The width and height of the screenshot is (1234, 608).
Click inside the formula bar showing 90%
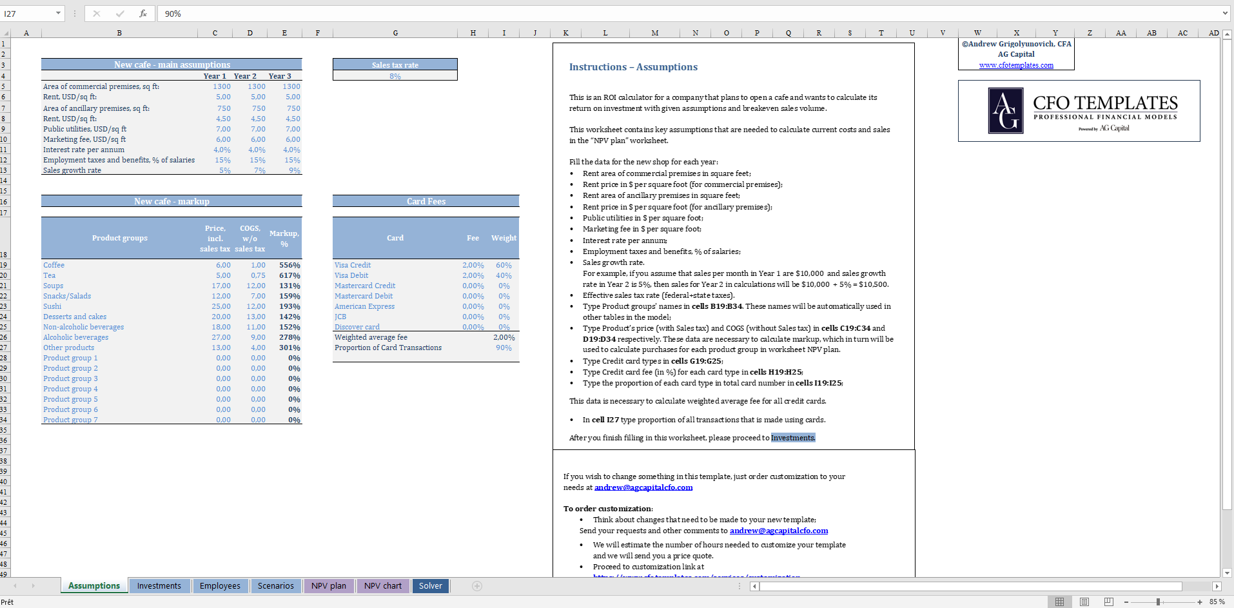coord(687,14)
